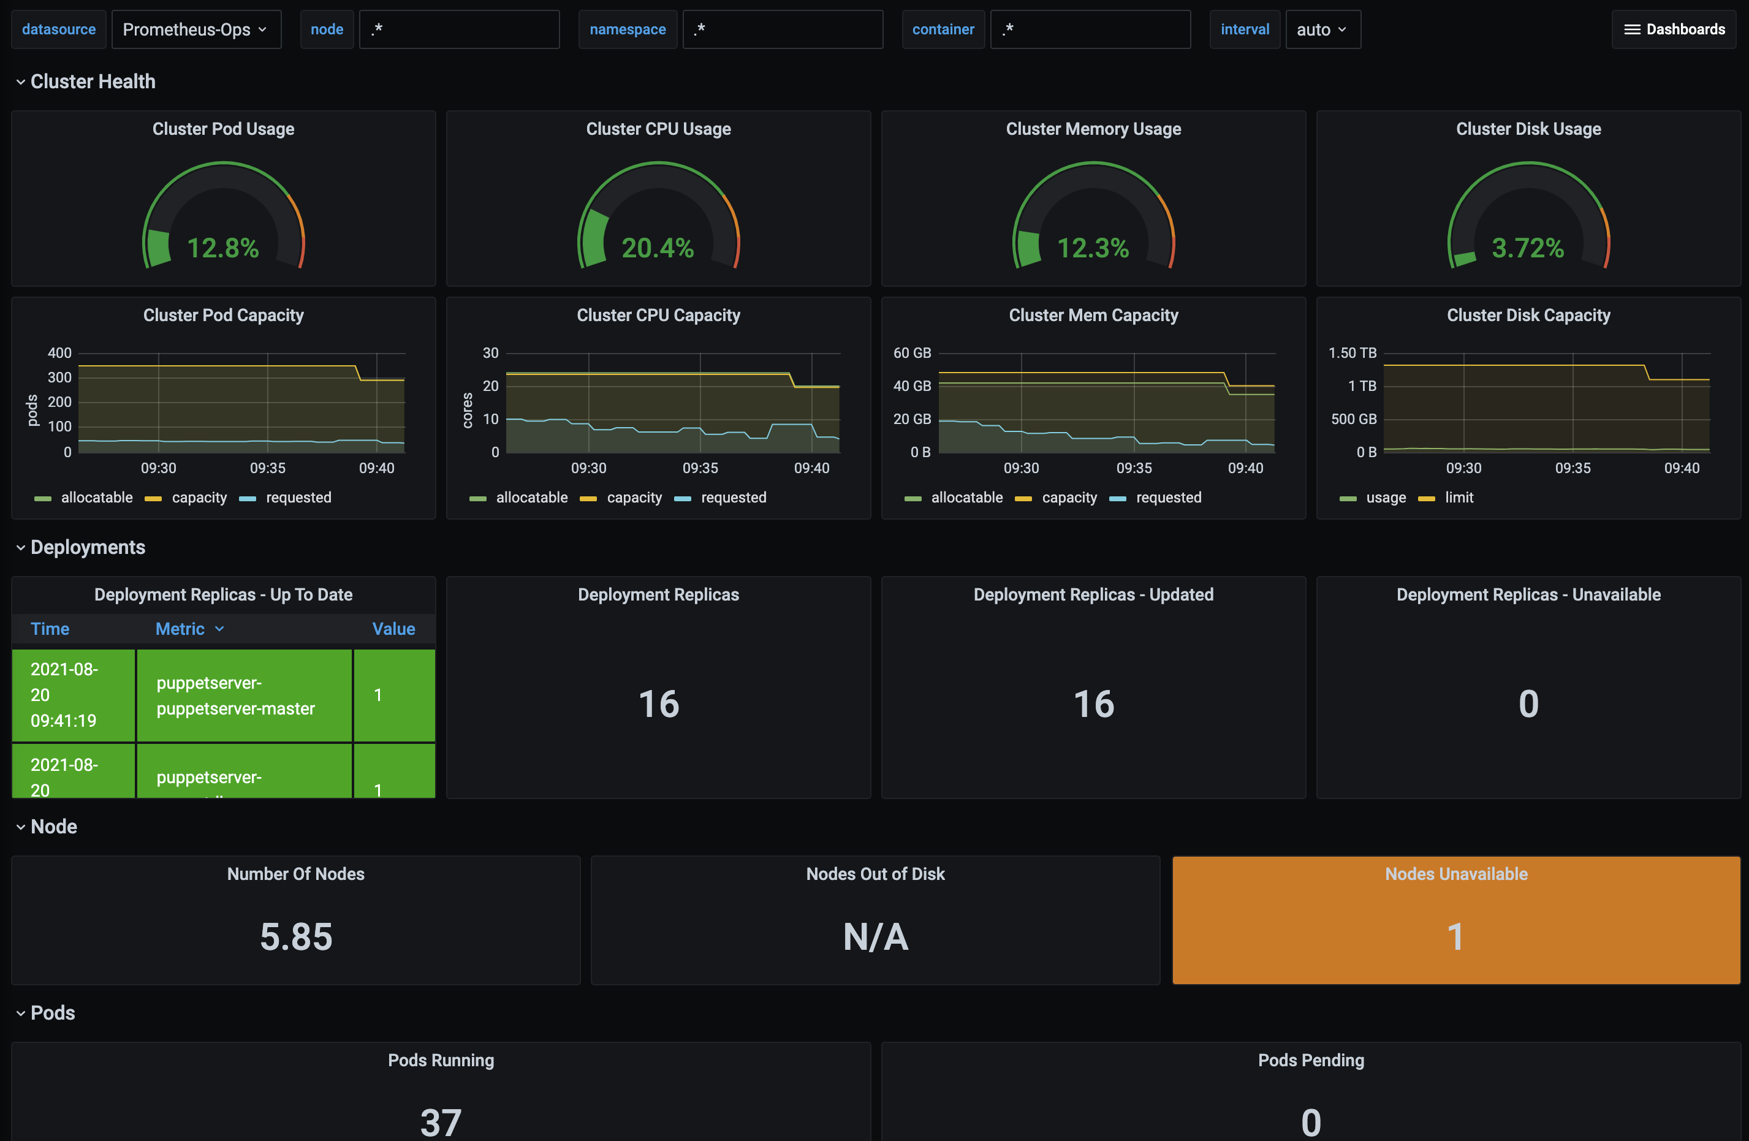Viewport: 1749px width, 1141px height.
Task: Collapse the Node row chevron
Action: coord(21,827)
